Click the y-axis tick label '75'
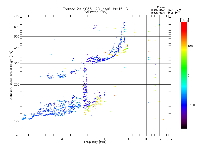201x151 pixels. pos(18,135)
